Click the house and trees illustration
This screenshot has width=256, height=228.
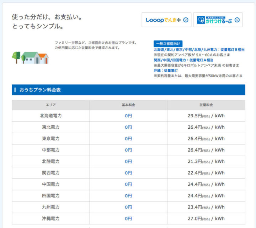[30, 58]
